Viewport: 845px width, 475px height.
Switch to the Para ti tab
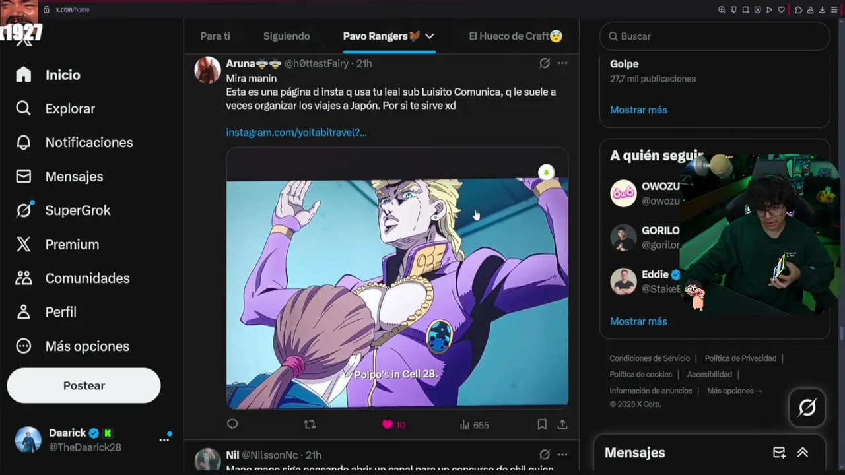[215, 36]
